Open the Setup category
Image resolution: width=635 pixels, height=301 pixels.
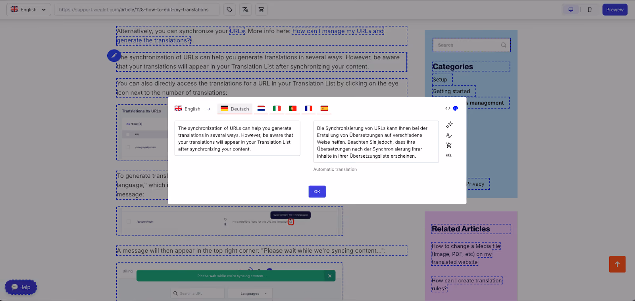(x=440, y=80)
